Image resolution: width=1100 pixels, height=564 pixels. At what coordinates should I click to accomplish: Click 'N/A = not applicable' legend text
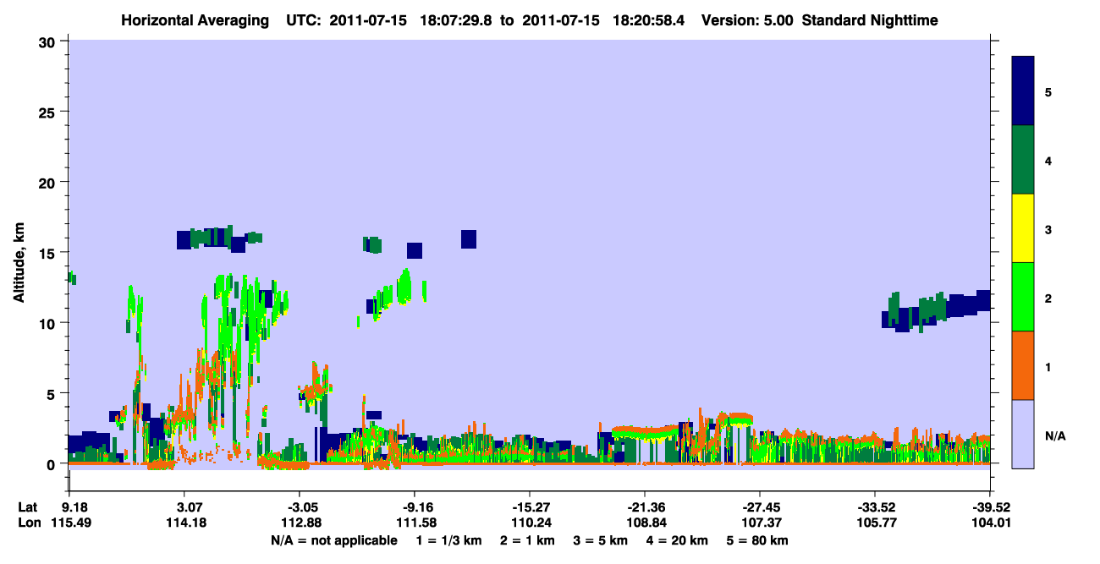[x=334, y=540]
